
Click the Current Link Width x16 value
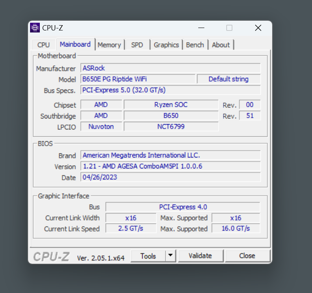pos(131,218)
